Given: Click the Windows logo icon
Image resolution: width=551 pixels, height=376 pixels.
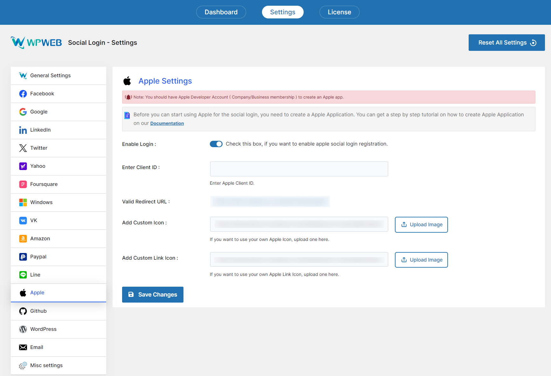Looking at the screenshot, I should [x=23, y=202].
